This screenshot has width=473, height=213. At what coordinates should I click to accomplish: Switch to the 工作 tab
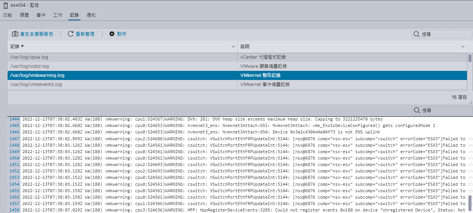[58, 15]
